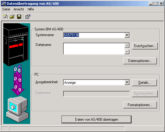Expand the Systemname dropdown list
Image resolution: width=165 pixels, height=132 pixels.
point(127,35)
